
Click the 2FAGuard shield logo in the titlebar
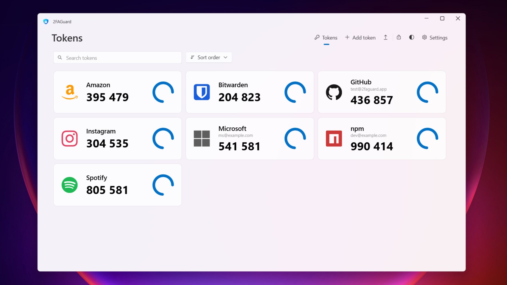tap(46, 21)
